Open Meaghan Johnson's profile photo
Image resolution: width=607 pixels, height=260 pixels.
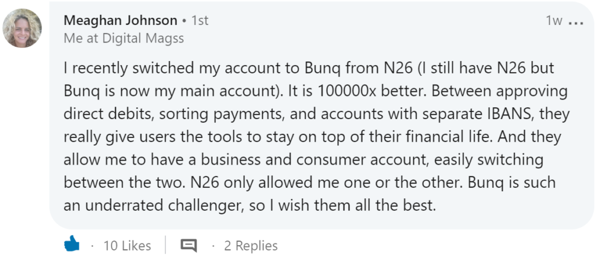pyautogui.click(x=23, y=29)
